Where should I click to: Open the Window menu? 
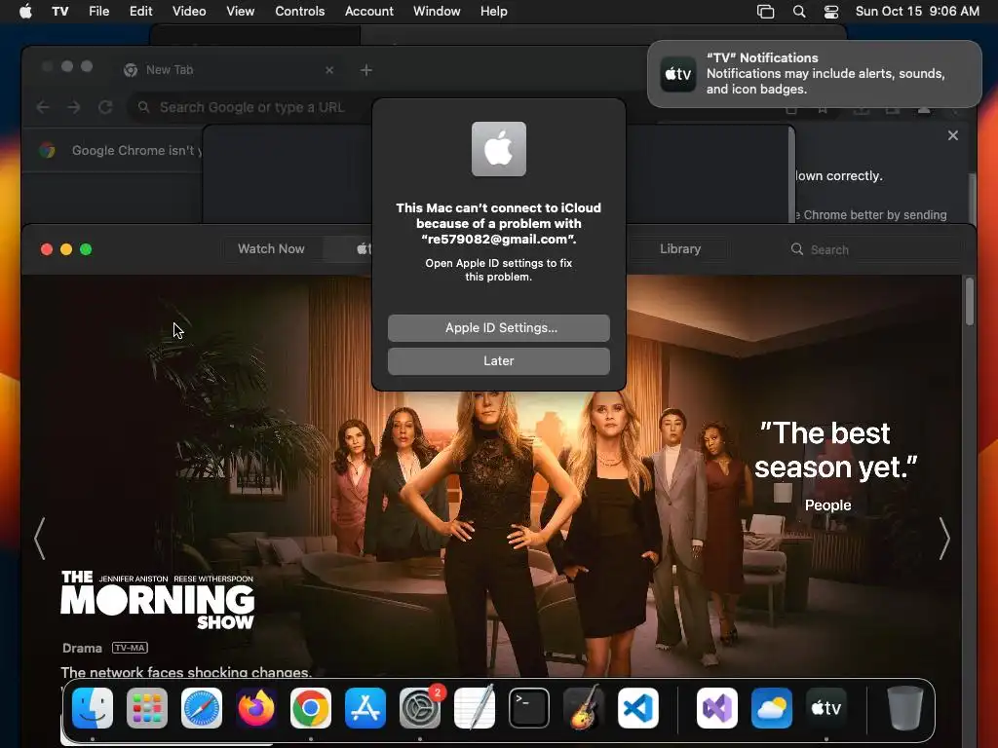point(437,11)
